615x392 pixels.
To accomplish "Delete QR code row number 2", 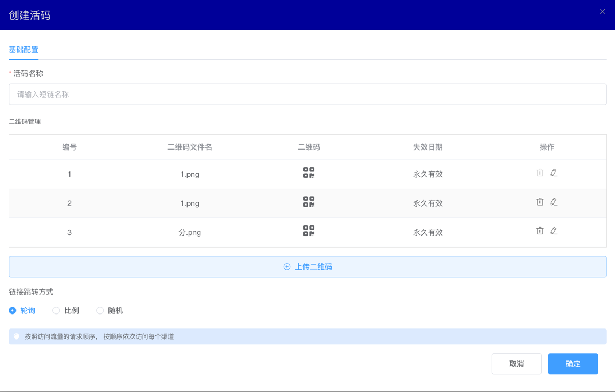I will (540, 201).
